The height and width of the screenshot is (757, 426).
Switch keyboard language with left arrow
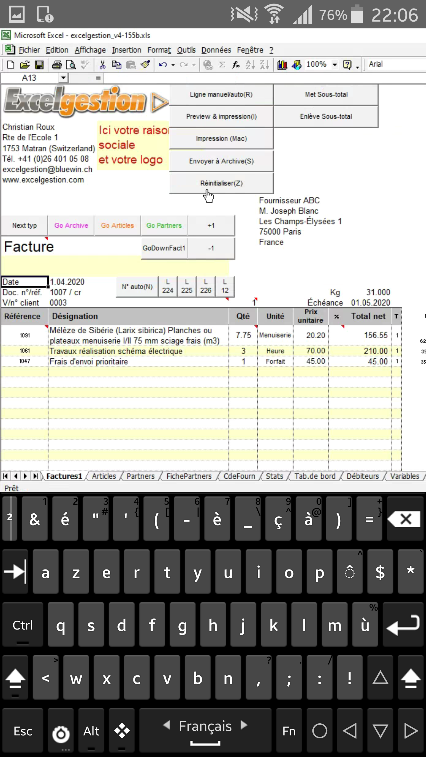tap(167, 725)
